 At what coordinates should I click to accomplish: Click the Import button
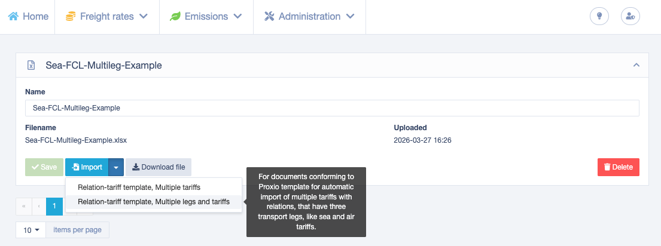point(87,167)
